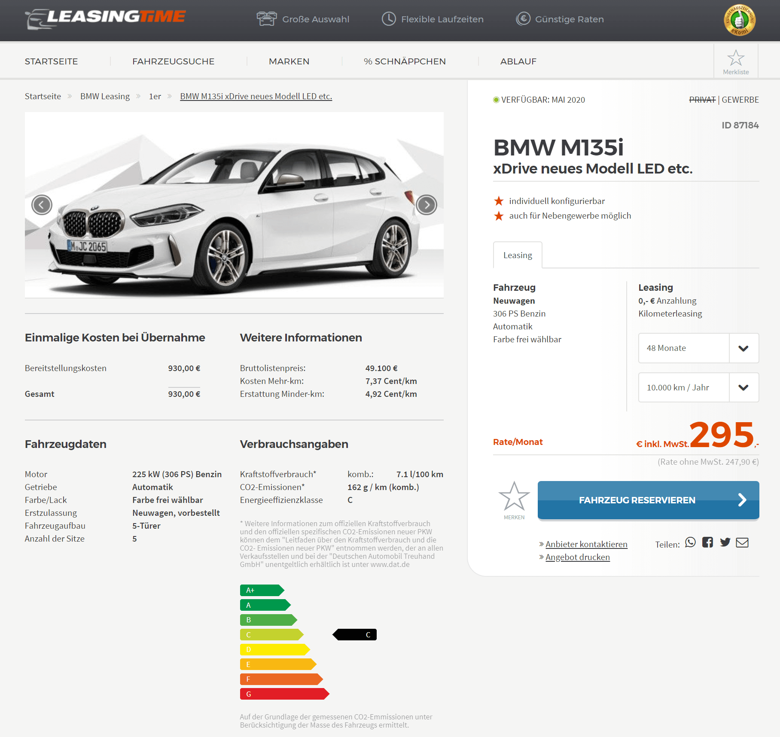
Task: Share offer by email envelope icon
Action: pyautogui.click(x=742, y=542)
